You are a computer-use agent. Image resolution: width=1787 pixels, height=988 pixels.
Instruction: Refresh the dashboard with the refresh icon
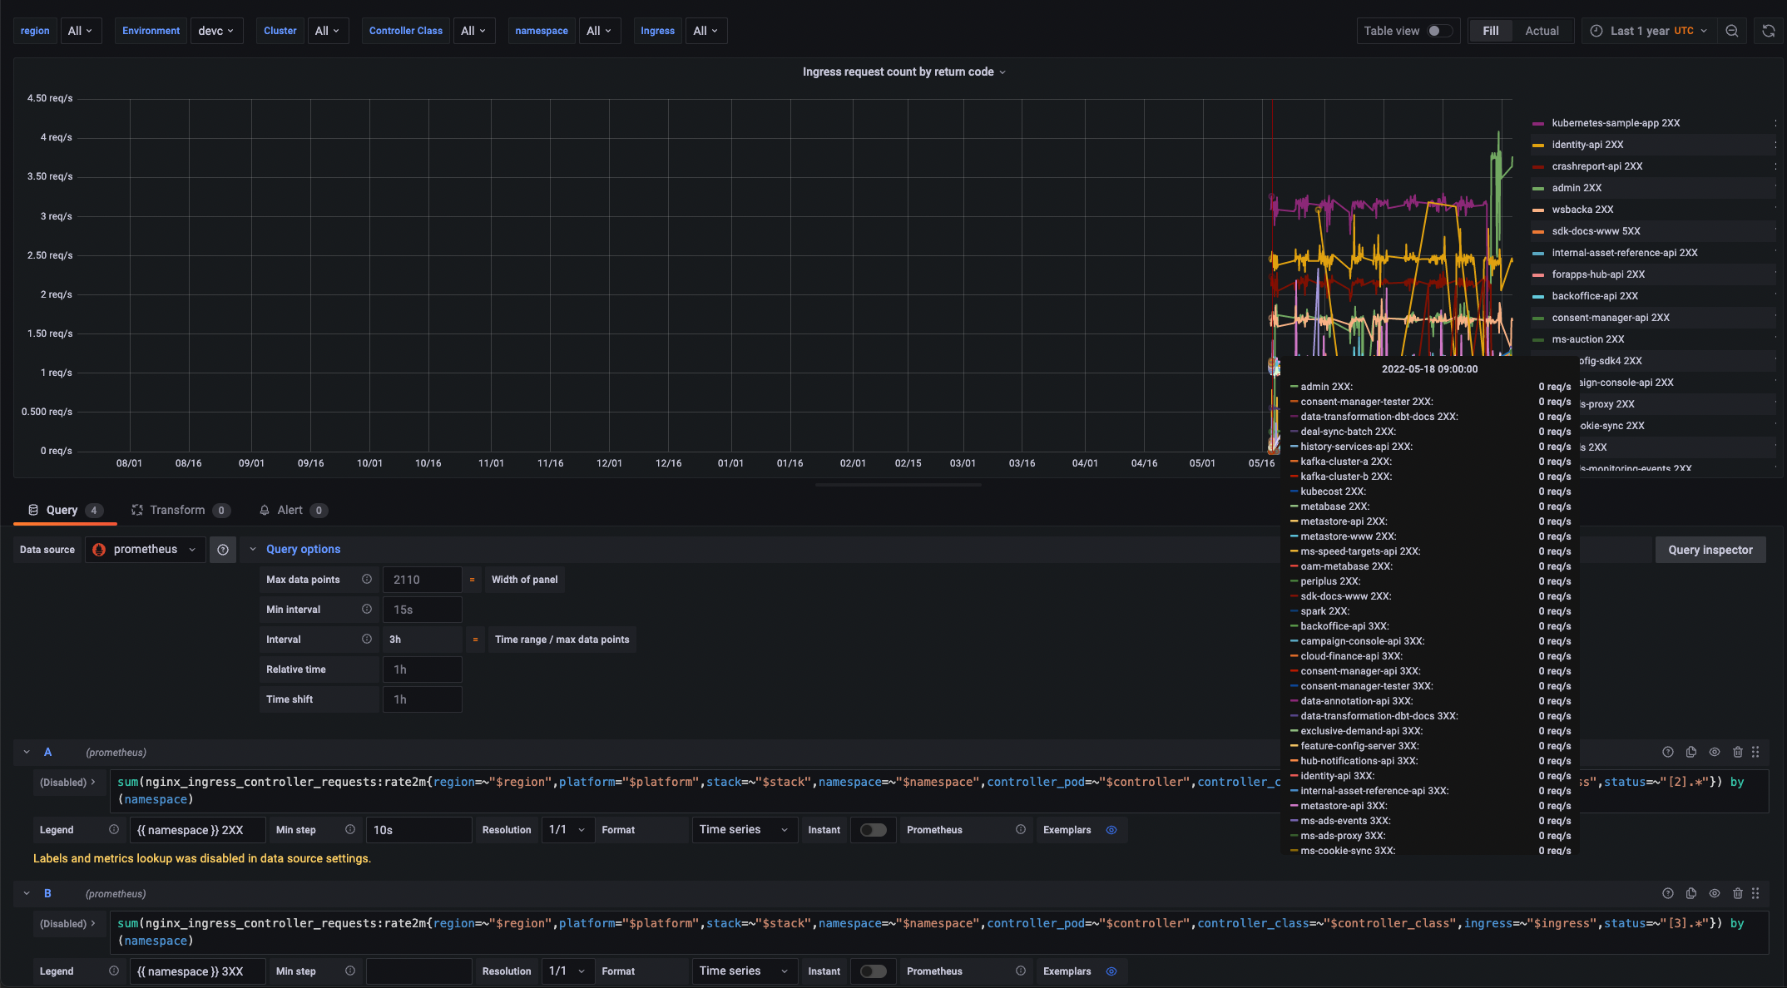[x=1767, y=30]
